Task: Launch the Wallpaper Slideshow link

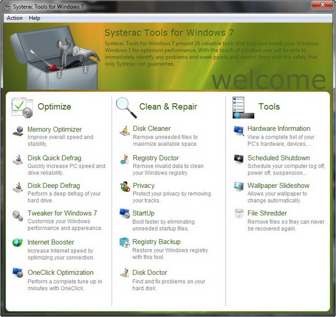Action: point(278,186)
